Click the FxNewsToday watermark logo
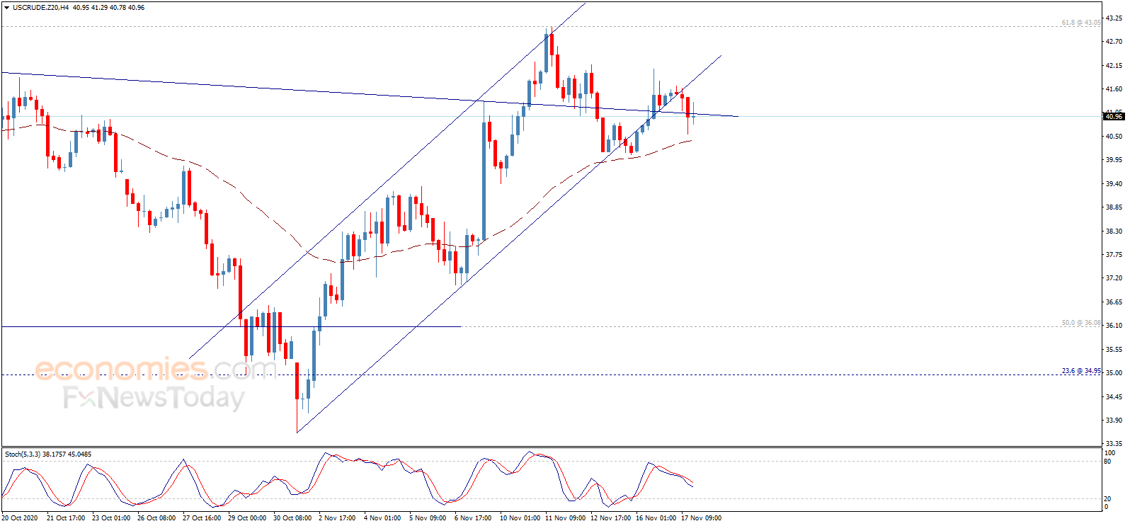 pos(154,397)
